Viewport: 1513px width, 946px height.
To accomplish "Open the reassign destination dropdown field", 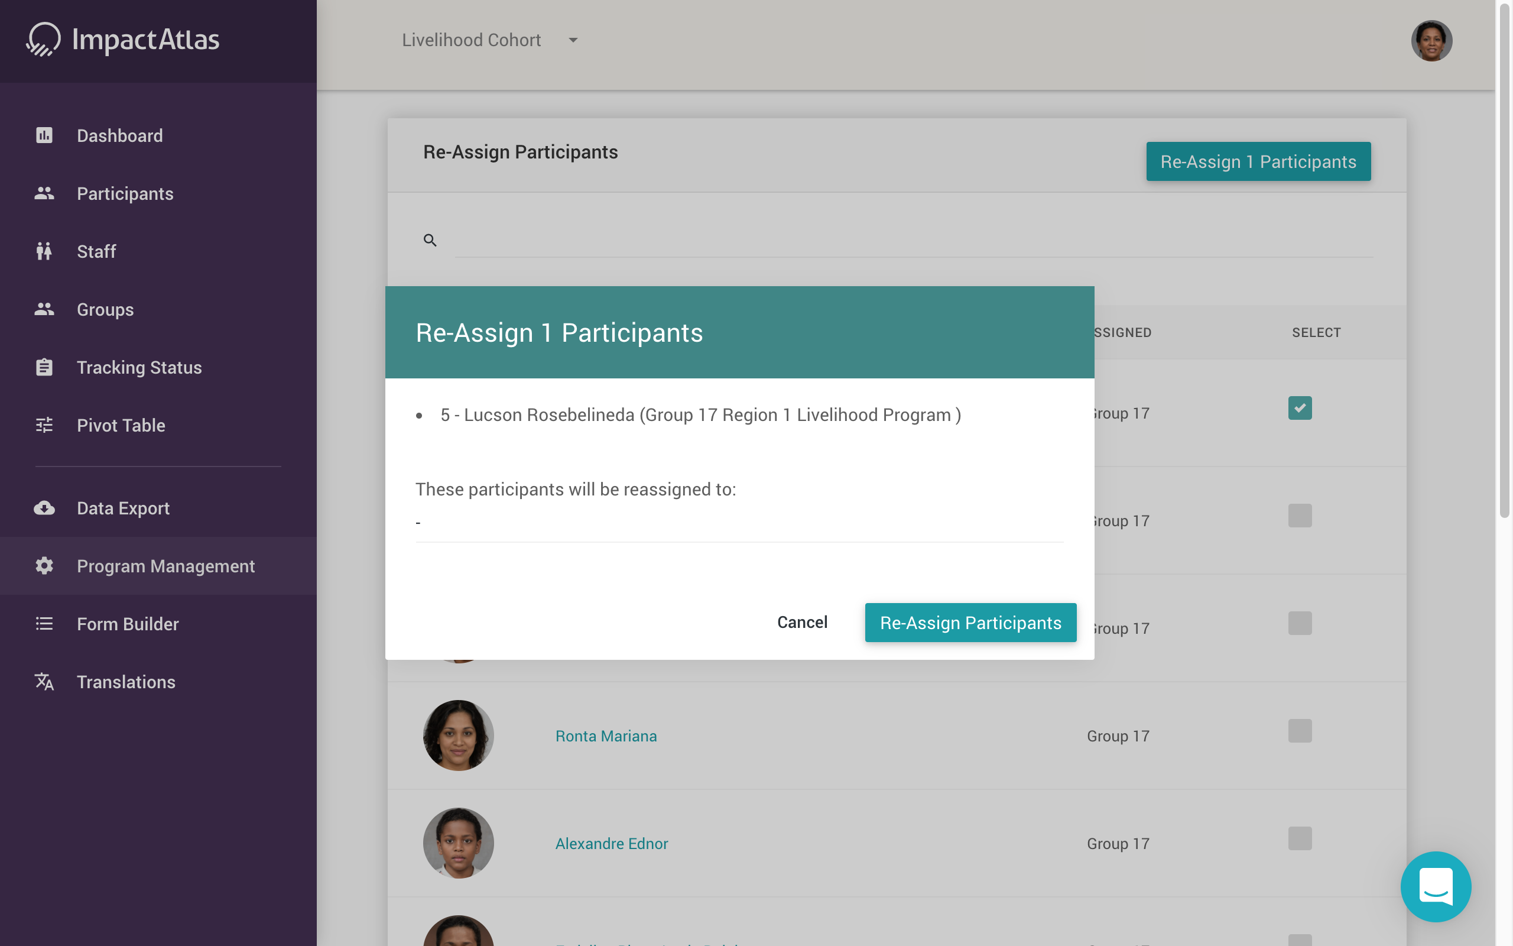I will [739, 523].
